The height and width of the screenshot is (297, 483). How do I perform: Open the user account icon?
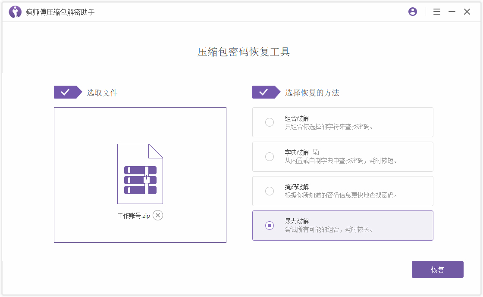412,12
